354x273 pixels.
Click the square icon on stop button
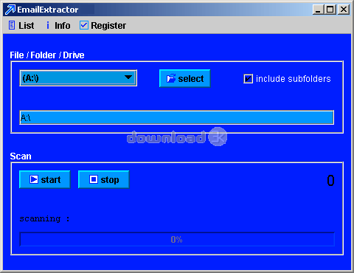tap(94, 179)
